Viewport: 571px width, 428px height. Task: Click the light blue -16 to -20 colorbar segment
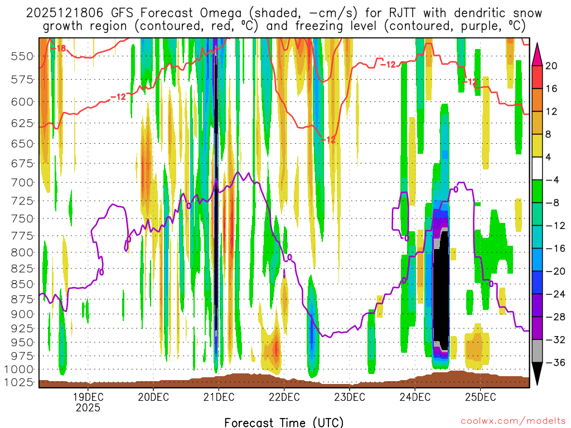click(537, 260)
